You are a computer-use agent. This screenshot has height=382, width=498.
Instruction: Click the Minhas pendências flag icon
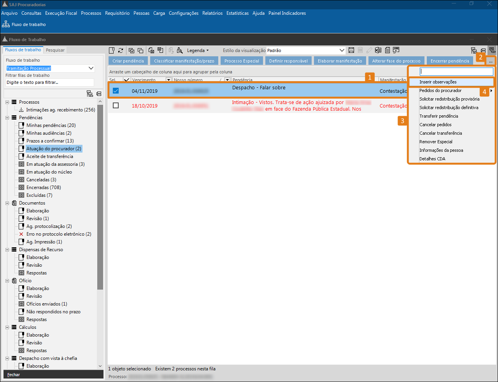click(x=22, y=125)
